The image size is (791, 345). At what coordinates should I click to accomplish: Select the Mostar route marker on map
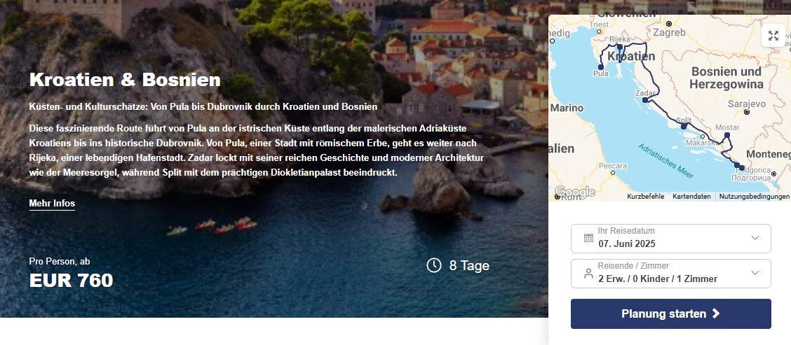click(727, 135)
